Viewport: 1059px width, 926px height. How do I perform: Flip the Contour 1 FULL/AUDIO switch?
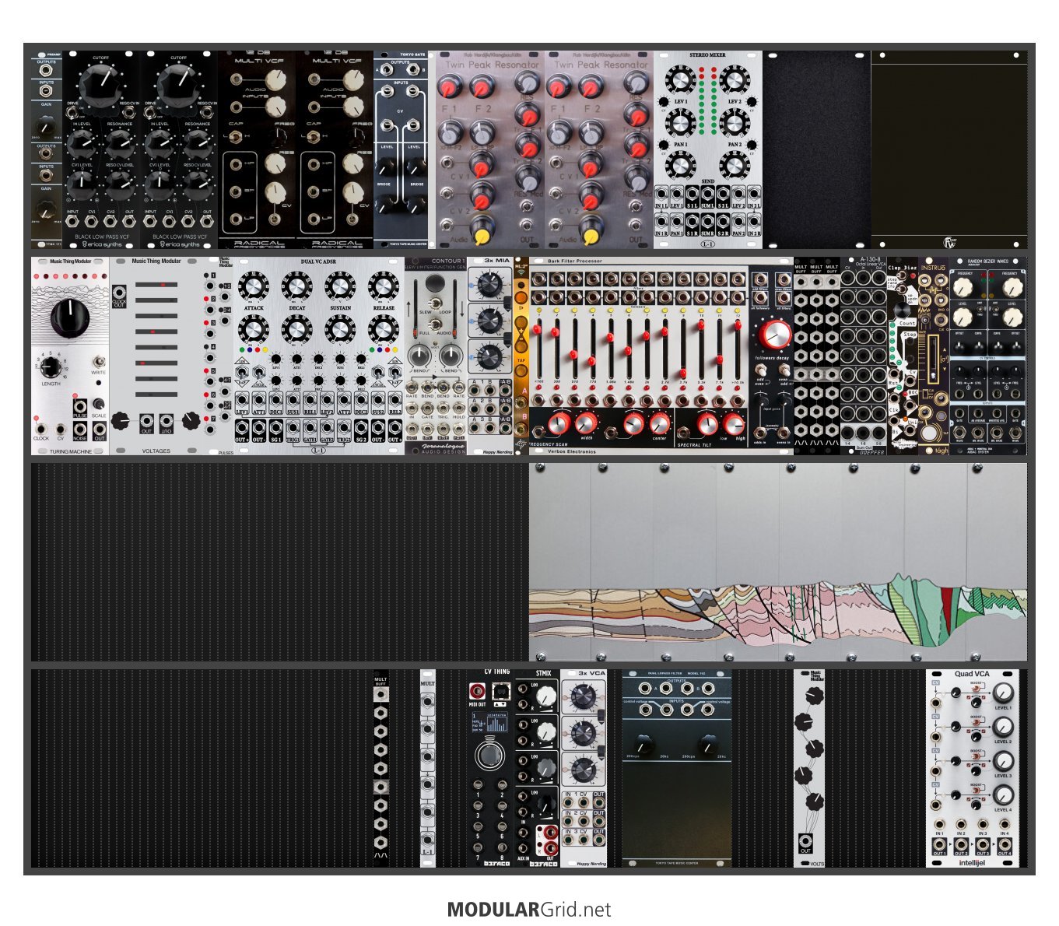[x=435, y=325]
